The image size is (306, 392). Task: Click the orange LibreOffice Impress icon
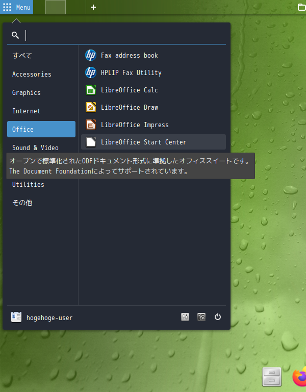91,125
